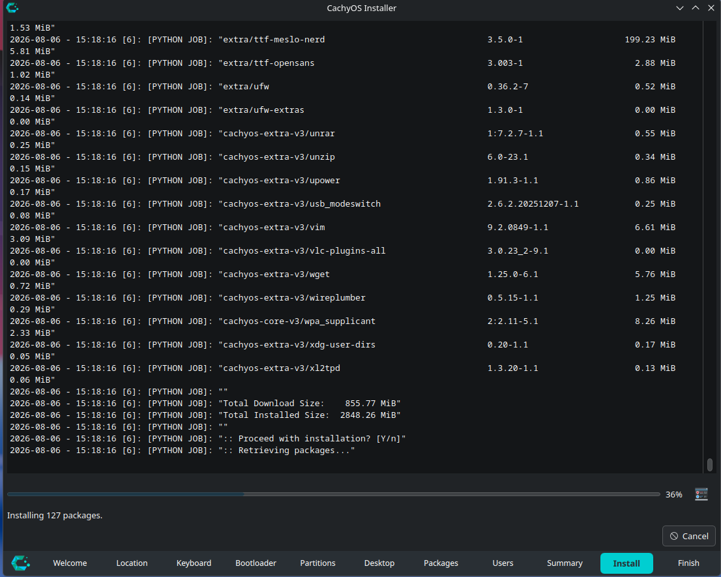Select the highlighted Install step
The height and width of the screenshot is (577, 721).
[x=626, y=563]
